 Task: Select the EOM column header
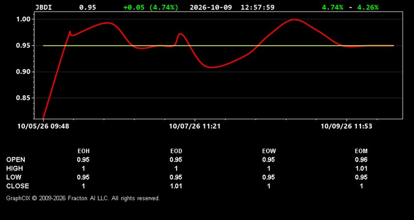(361, 151)
